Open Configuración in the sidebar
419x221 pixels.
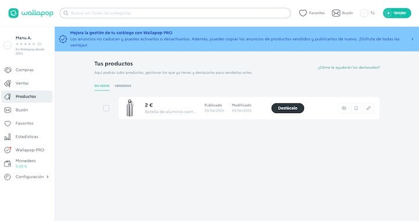(x=30, y=177)
